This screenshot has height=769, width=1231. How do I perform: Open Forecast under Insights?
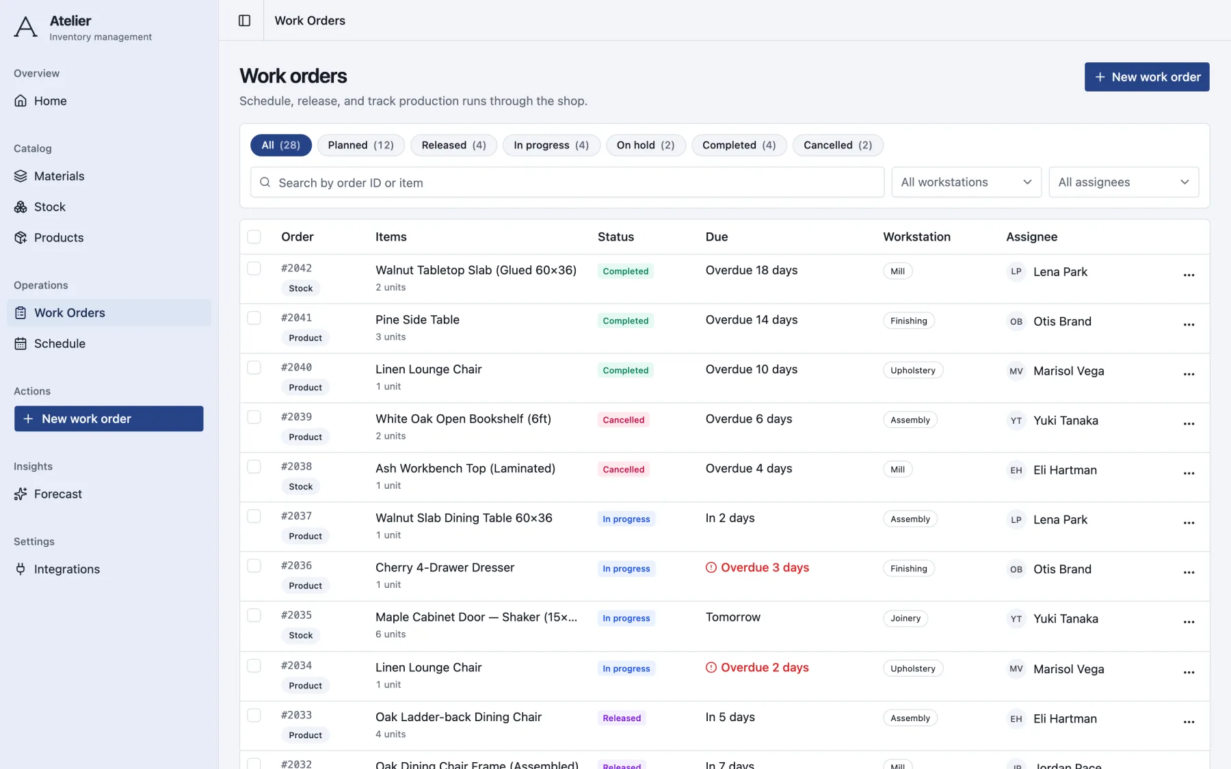click(109, 494)
